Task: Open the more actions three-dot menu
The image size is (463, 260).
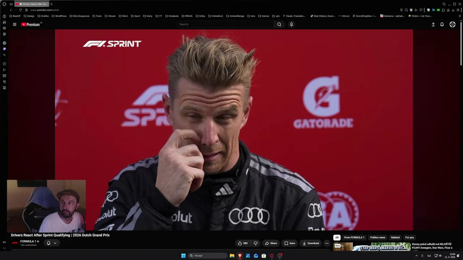Action: (x=327, y=243)
